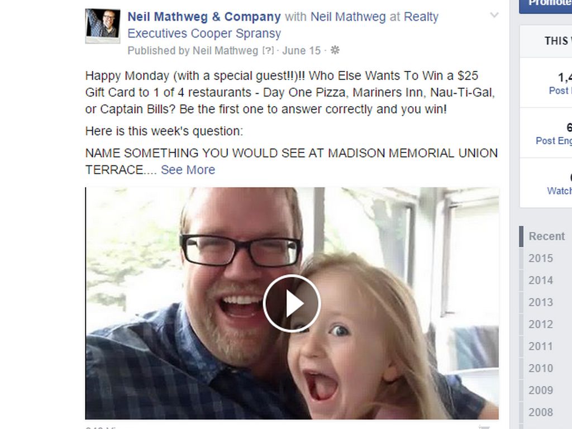Expand the post with See More
The width and height of the screenshot is (572, 429).
188,170
